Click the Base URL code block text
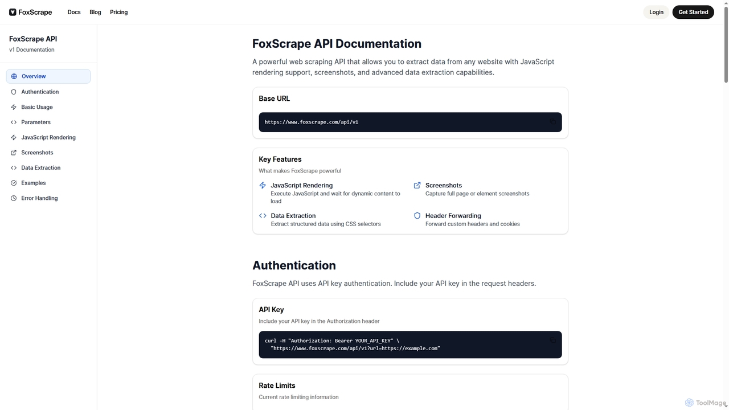 (312, 122)
